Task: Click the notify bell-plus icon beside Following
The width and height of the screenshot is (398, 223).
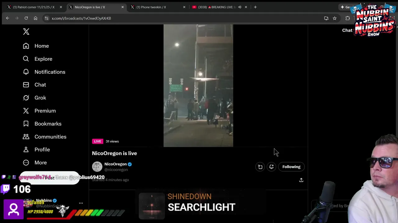Action: coord(271,167)
